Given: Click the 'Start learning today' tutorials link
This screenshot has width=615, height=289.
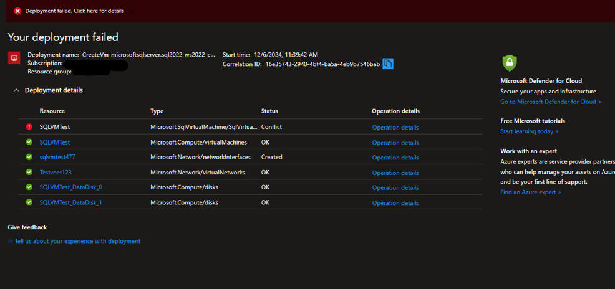Looking at the screenshot, I should pos(530,131).
